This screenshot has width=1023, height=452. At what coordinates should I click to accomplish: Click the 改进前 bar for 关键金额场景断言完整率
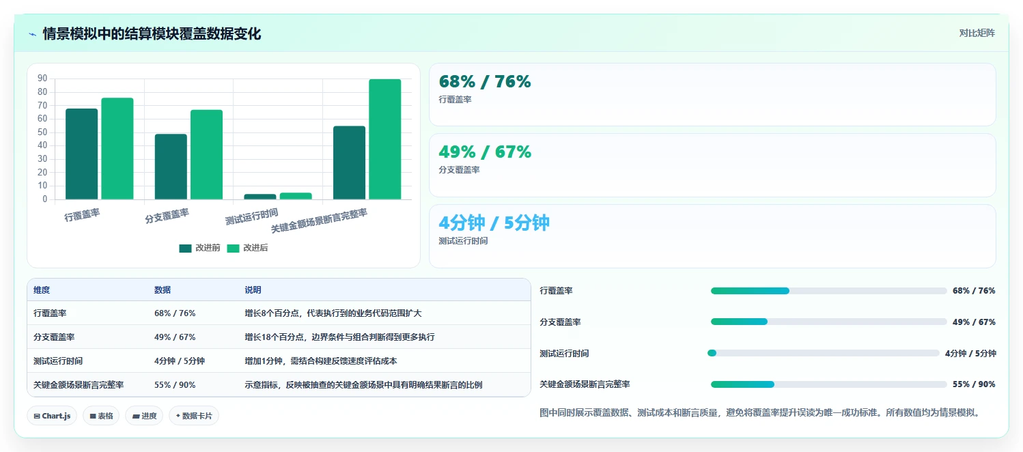pos(349,163)
